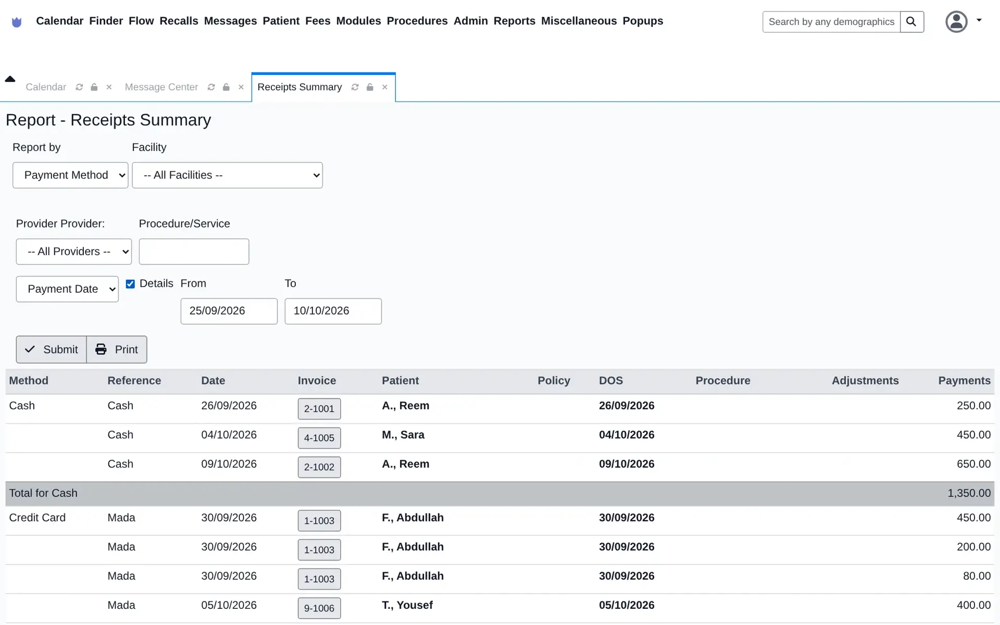1000x625 pixels.
Task: Close the Message Center tab
Action: pos(241,87)
